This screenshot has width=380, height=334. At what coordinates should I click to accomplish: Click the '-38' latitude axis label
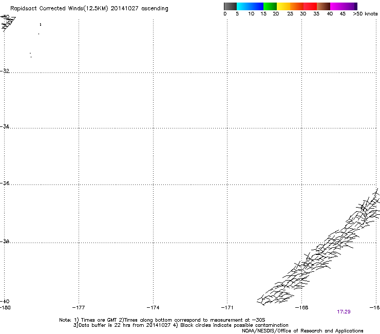click(x=5, y=242)
